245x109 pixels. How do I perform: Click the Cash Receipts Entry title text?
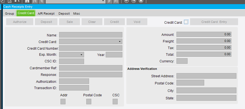tap(18, 7)
